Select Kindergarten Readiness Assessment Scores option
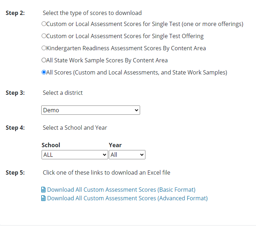 [44, 48]
